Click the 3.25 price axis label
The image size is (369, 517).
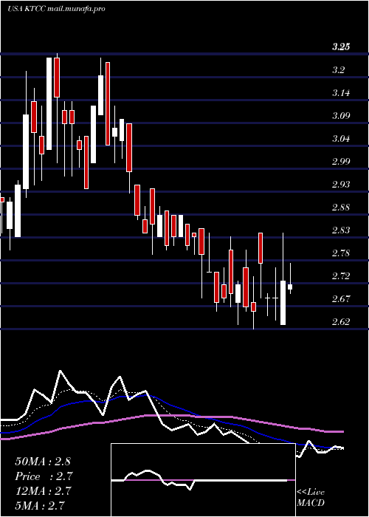point(340,47)
